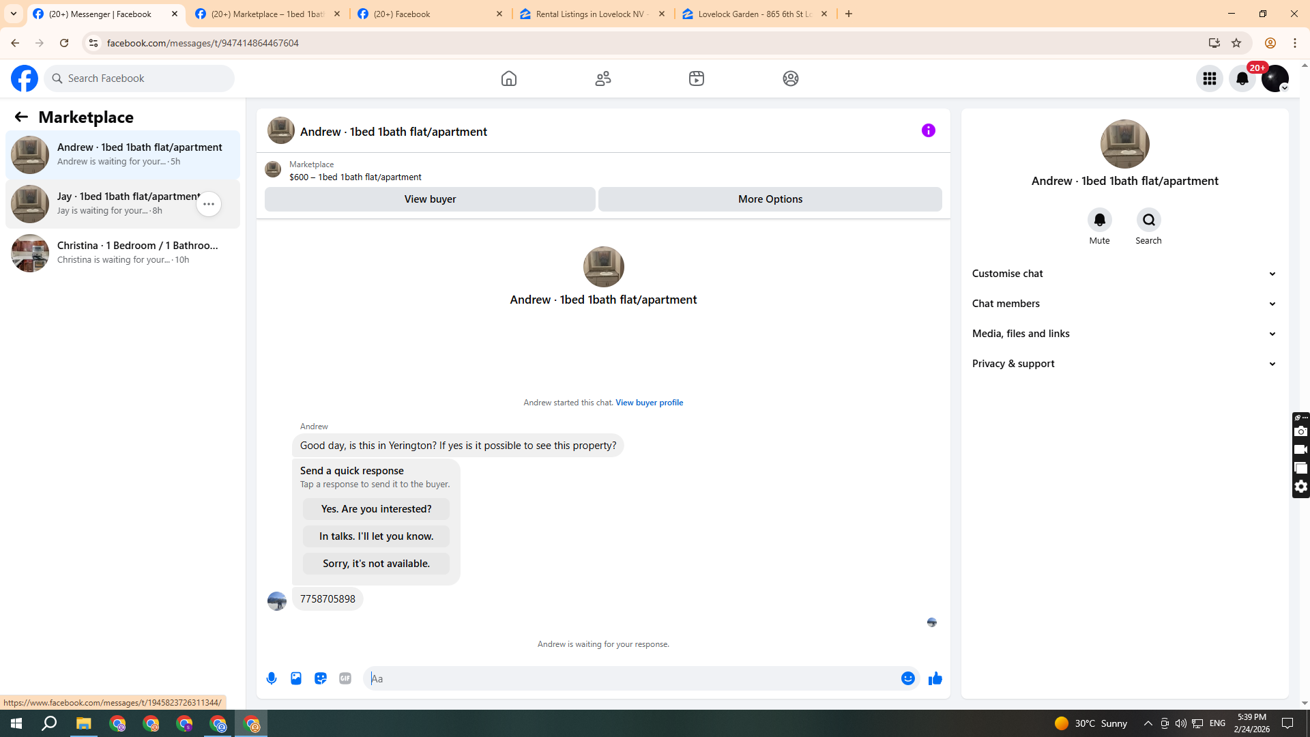The image size is (1310, 737).
Task: Open the sticker picker icon
Action: click(321, 678)
